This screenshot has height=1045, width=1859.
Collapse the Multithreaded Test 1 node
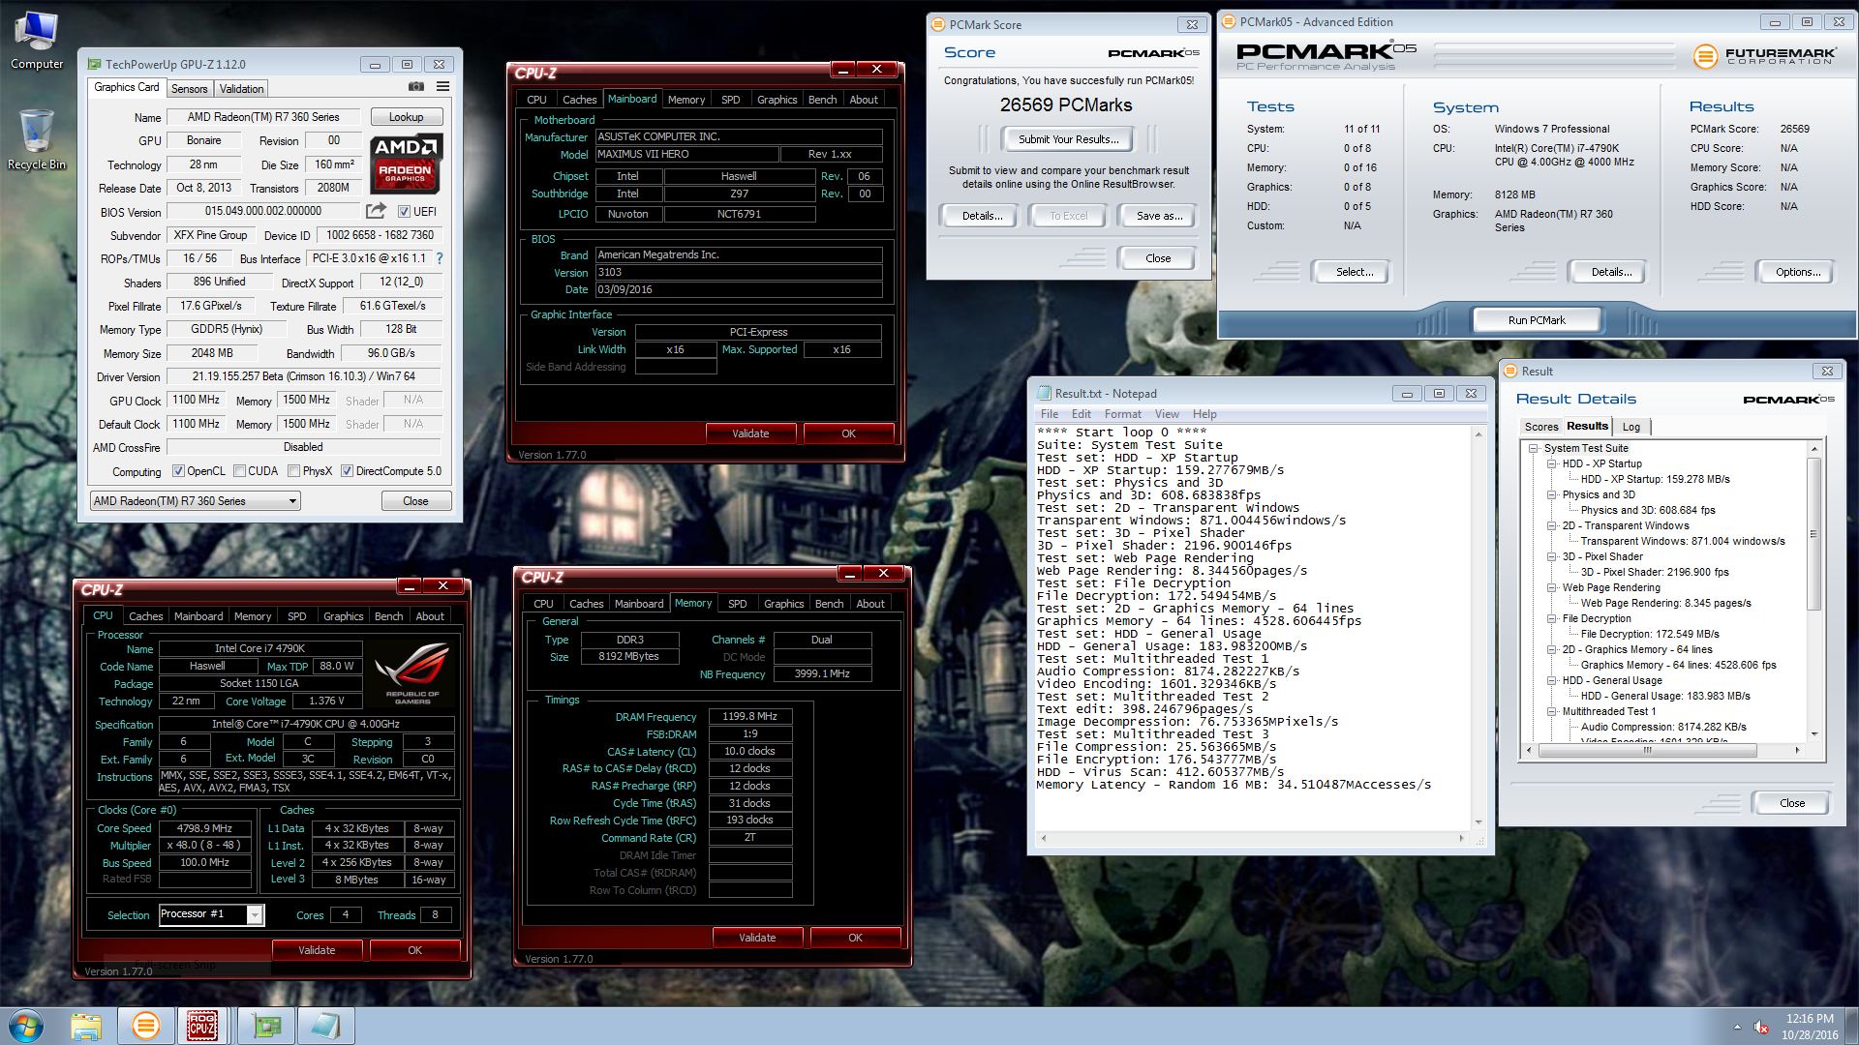tap(1552, 711)
